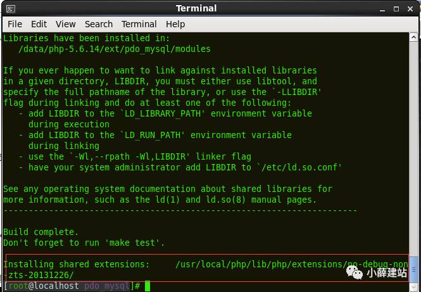This screenshot has width=421, height=292.
Task: Minimize the Terminal window
Action: click(382, 9)
